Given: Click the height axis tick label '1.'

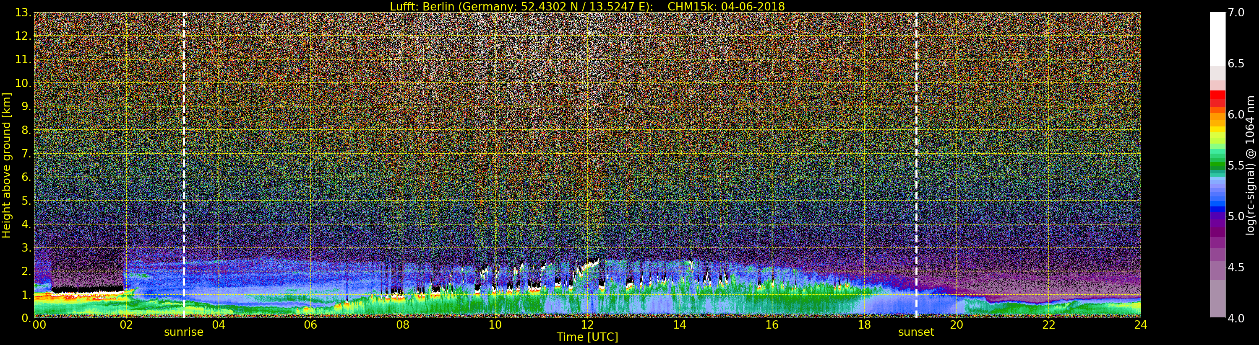Looking at the screenshot, I should coord(26,294).
